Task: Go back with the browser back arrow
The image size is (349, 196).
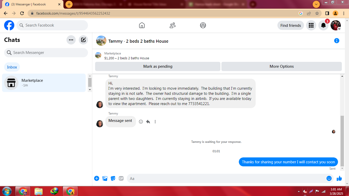Action: (6, 13)
